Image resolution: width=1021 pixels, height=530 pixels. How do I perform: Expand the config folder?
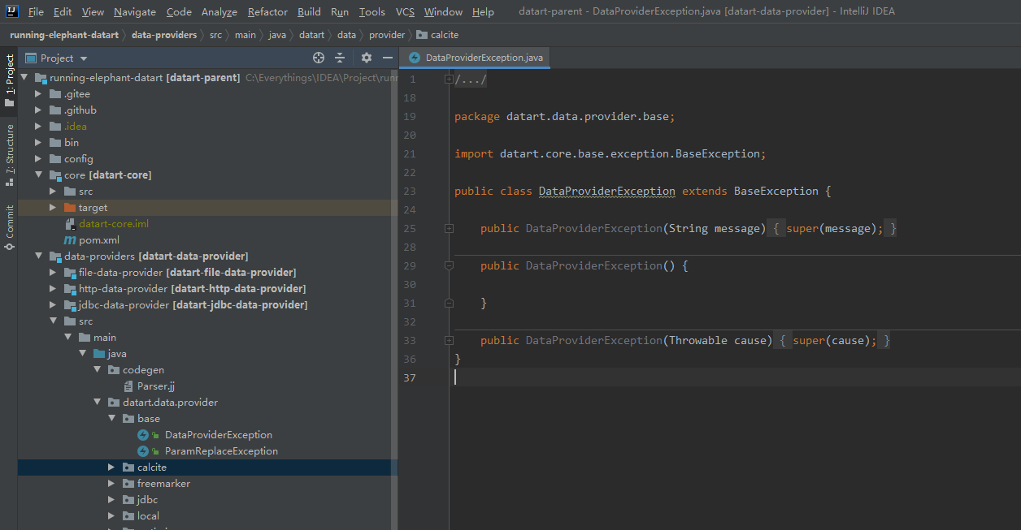click(38, 159)
